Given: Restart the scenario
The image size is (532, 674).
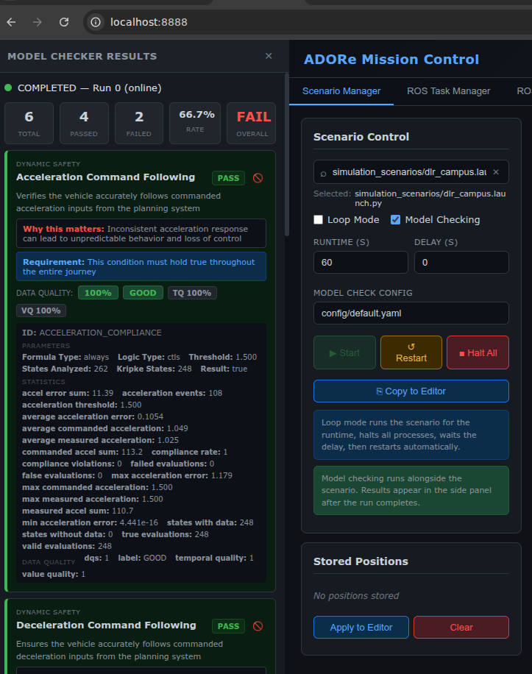Looking at the screenshot, I should [x=411, y=352].
